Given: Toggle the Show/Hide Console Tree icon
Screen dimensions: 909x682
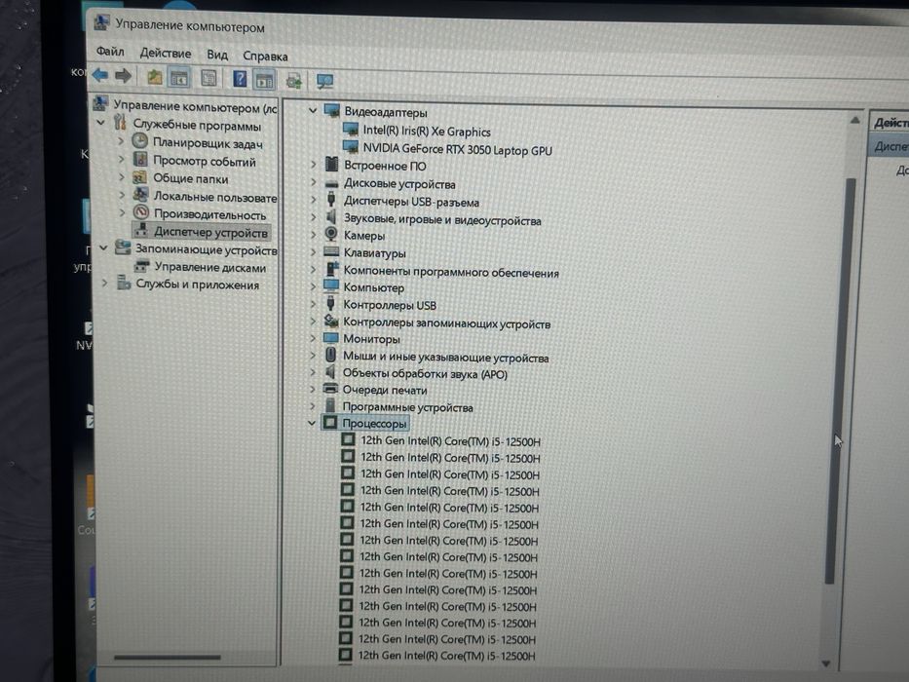Looking at the screenshot, I should pyautogui.click(x=179, y=78).
